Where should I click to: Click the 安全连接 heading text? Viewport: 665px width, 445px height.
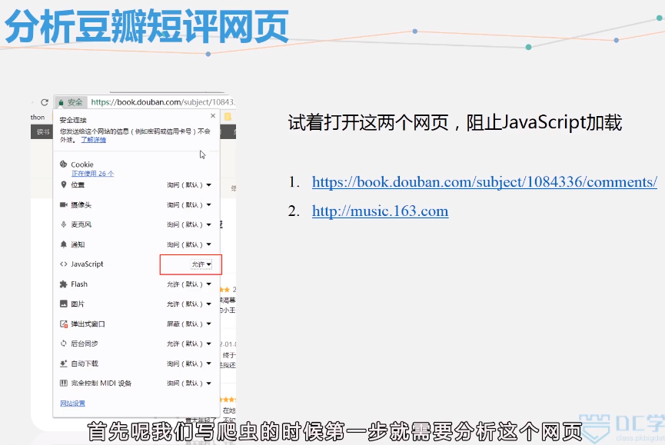click(x=73, y=120)
